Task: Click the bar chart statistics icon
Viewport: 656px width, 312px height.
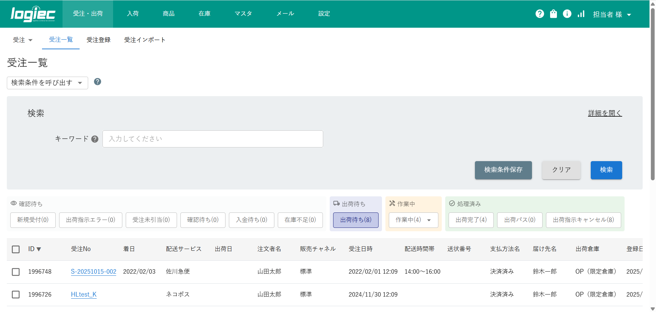Action: [581, 14]
